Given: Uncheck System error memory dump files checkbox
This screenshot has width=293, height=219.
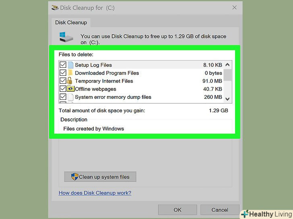Looking at the screenshot, I should coord(63,97).
